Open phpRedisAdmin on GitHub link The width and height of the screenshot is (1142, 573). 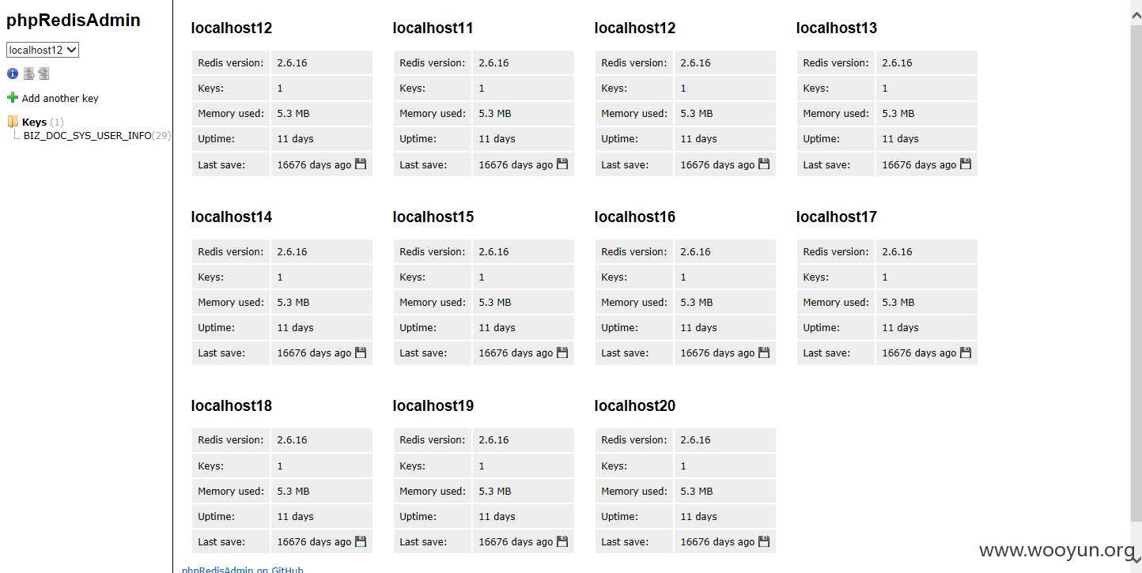(243, 570)
